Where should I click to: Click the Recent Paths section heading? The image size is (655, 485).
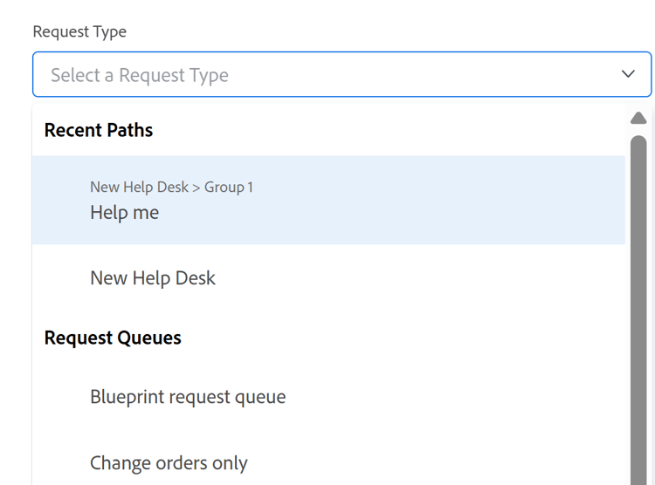pyautogui.click(x=99, y=130)
